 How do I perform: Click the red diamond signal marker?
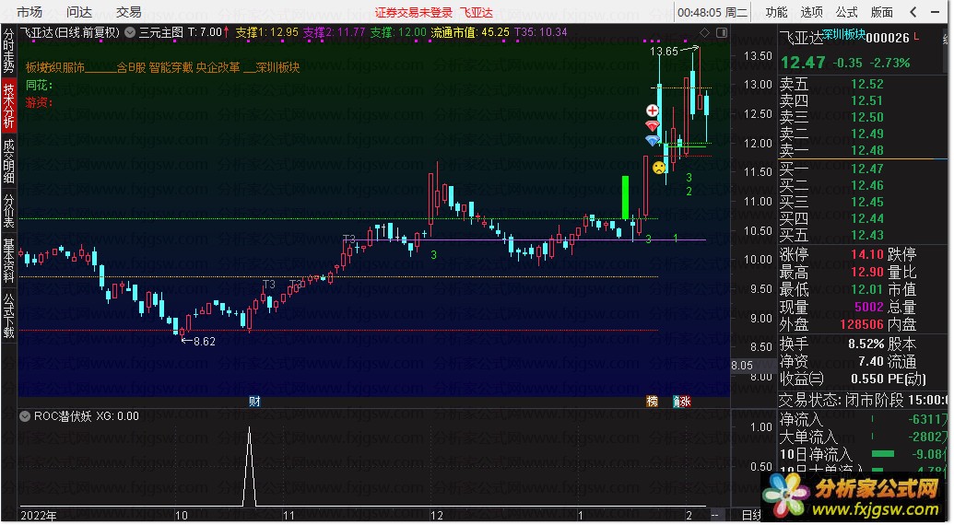tap(653, 126)
